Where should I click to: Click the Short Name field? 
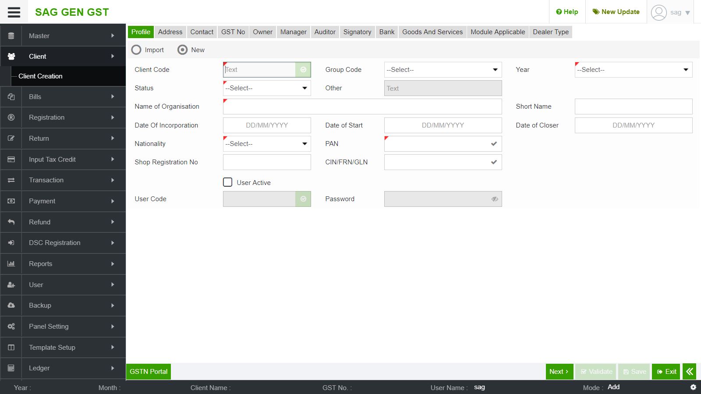click(x=634, y=106)
